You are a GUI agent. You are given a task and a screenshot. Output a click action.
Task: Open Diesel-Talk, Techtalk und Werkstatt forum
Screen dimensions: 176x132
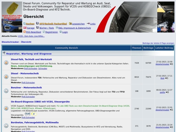31,59
